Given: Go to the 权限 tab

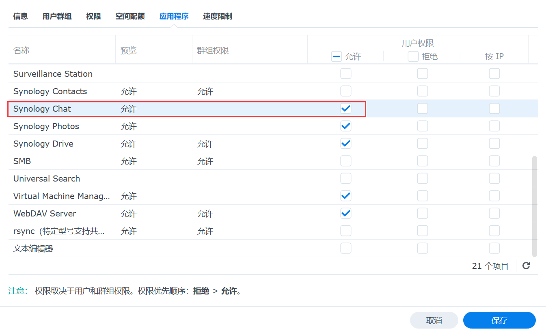Looking at the screenshot, I should pyautogui.click(x=93, y=16).
